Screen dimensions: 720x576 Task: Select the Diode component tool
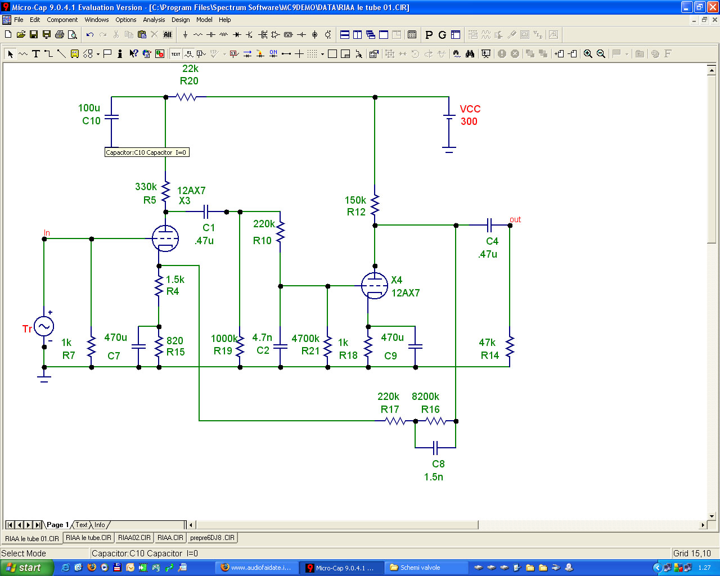237,35
